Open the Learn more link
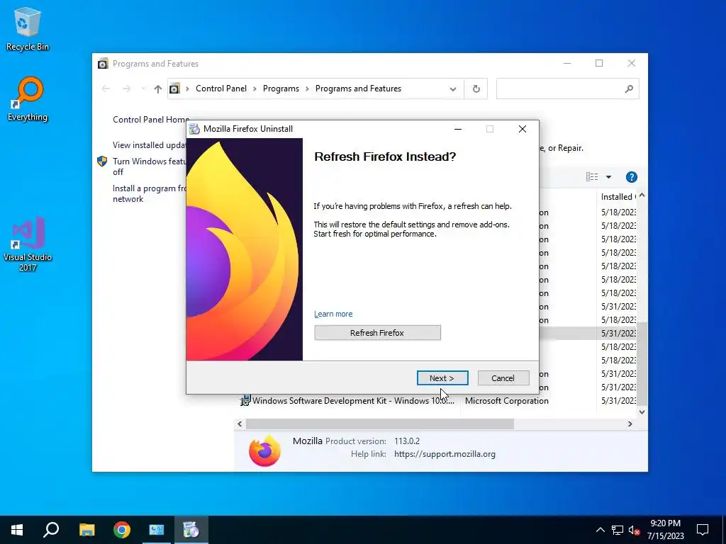This screenshot has width=726, height=544. point(333,314)
